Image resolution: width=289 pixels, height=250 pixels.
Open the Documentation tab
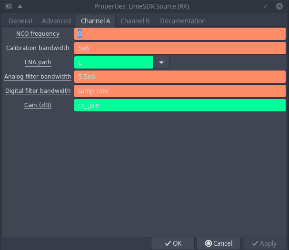(183, 21)
